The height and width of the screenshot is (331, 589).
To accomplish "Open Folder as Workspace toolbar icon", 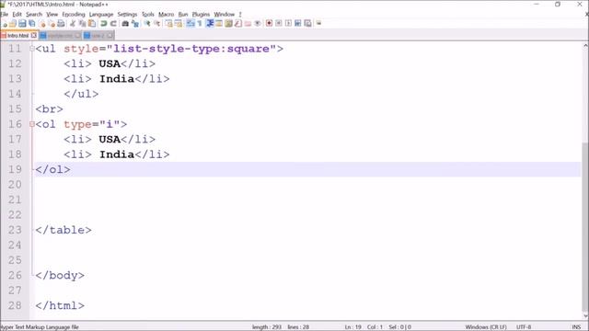I will pyautogui.click(x=248, y=23).
